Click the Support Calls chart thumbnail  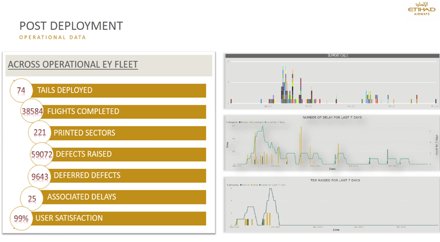[x=332, y=81]
